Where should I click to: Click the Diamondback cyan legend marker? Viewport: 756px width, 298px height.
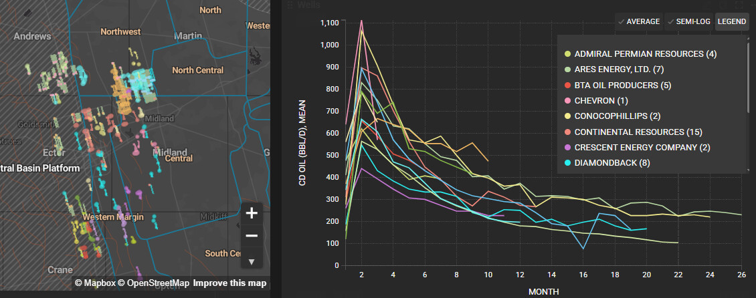568,162
